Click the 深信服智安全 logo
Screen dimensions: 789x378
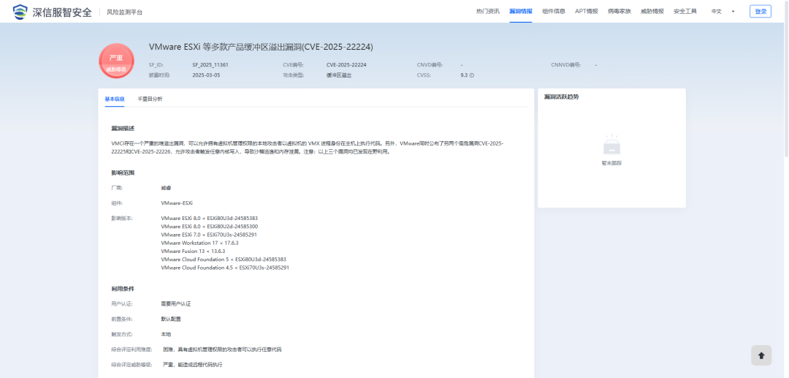[x=53, y=11]
